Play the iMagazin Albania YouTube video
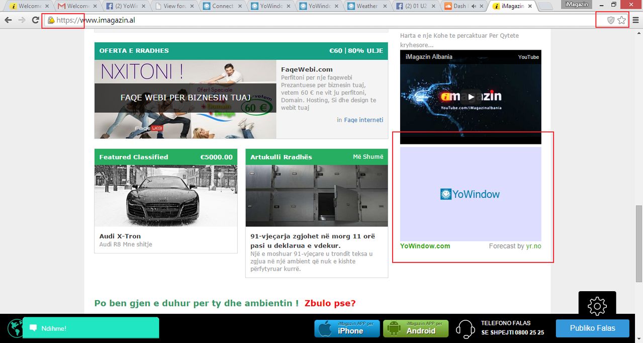 click(471, 97)
